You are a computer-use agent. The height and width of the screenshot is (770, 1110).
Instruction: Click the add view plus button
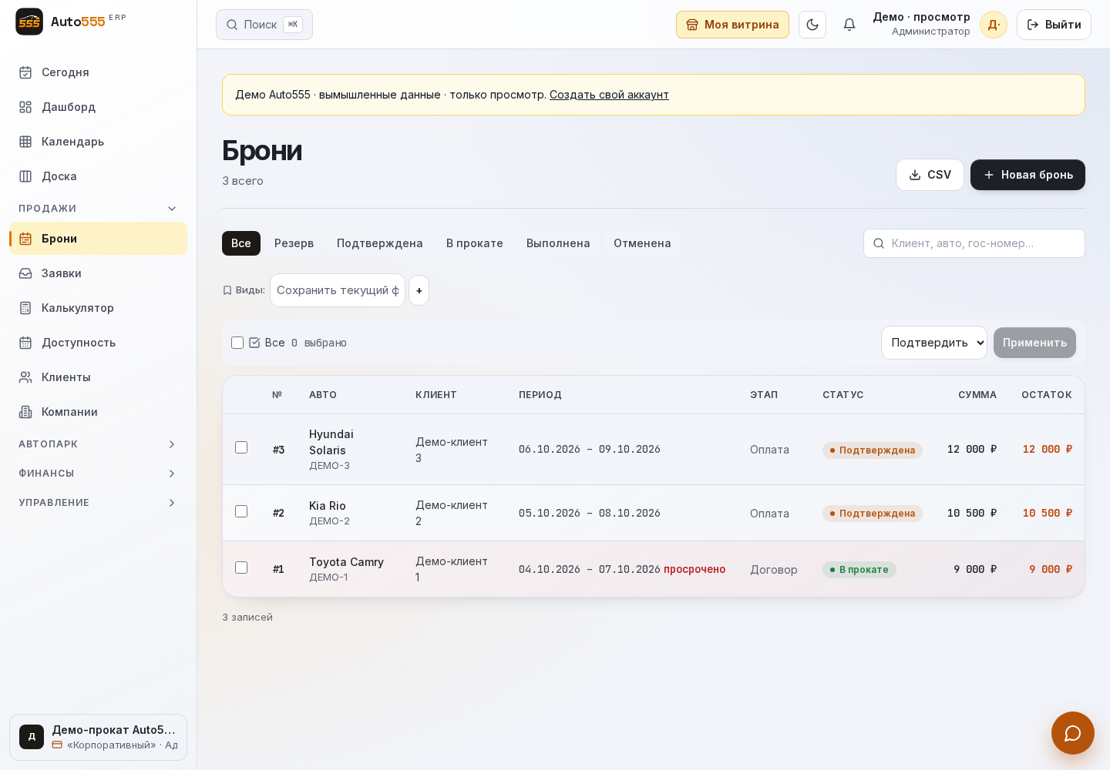[x=419, y=290]
